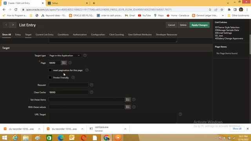The width and height of the screenshot is (251, 141).
Task: Switch to the Authorization tab
Action: tap(80, 34)
